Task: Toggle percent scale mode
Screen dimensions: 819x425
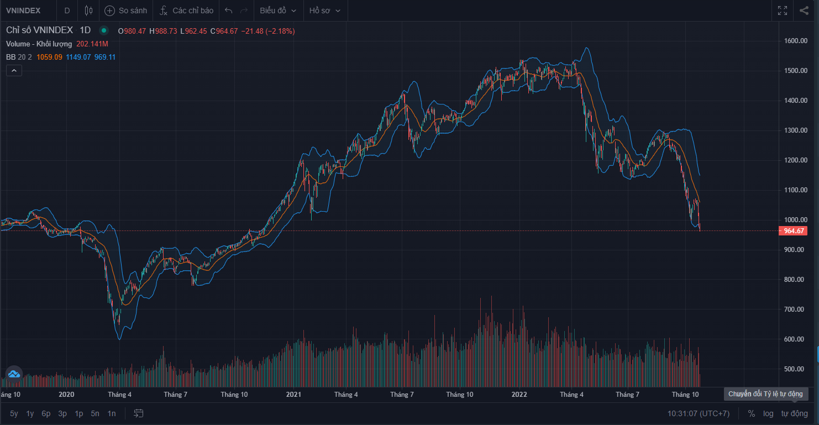Action: tap(752, 413)
